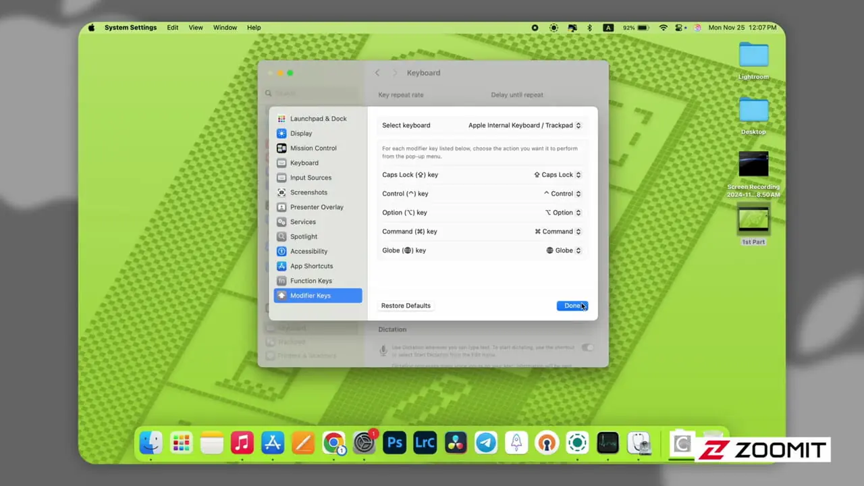
Task: Select Mission Control in shortcuts list
Action: [318, 148]
